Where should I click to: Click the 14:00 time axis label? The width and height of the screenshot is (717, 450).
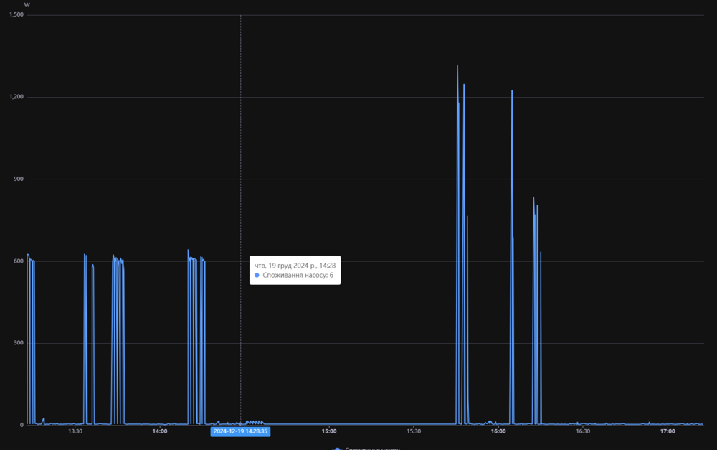tap(160, 431)
